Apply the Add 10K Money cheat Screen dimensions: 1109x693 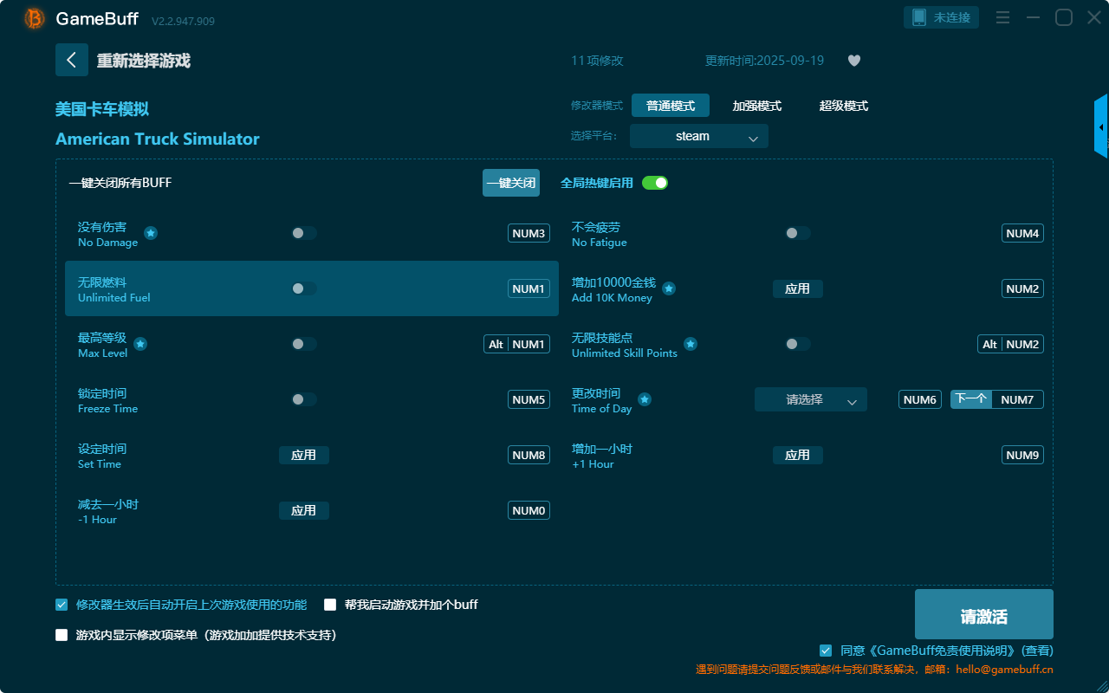pyautogui.click(x=798, y=288)
